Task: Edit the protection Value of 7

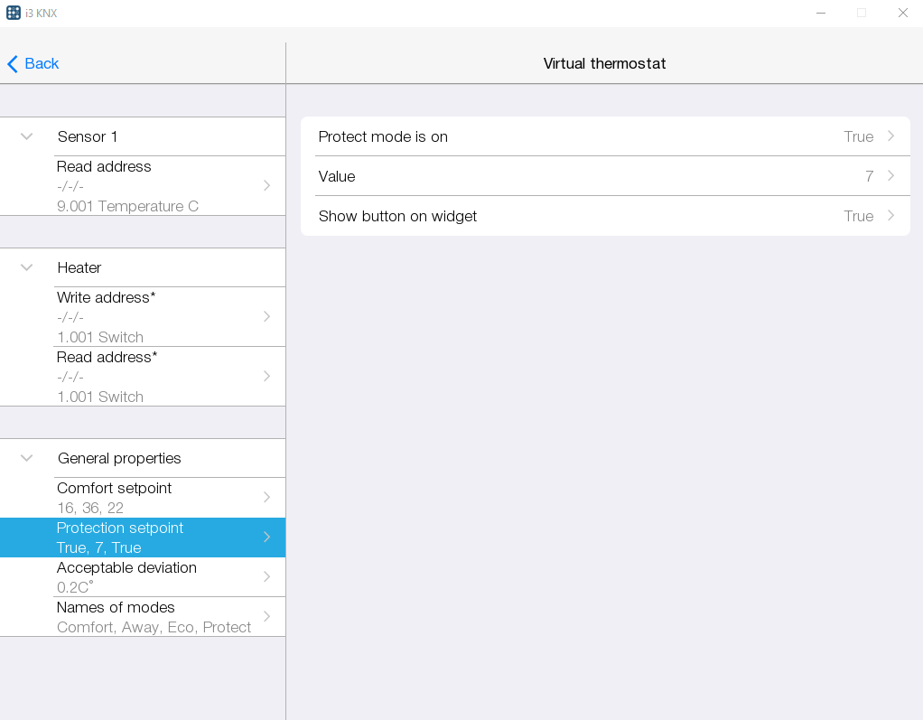Action: pyautogui.click(x=604, y=176)
